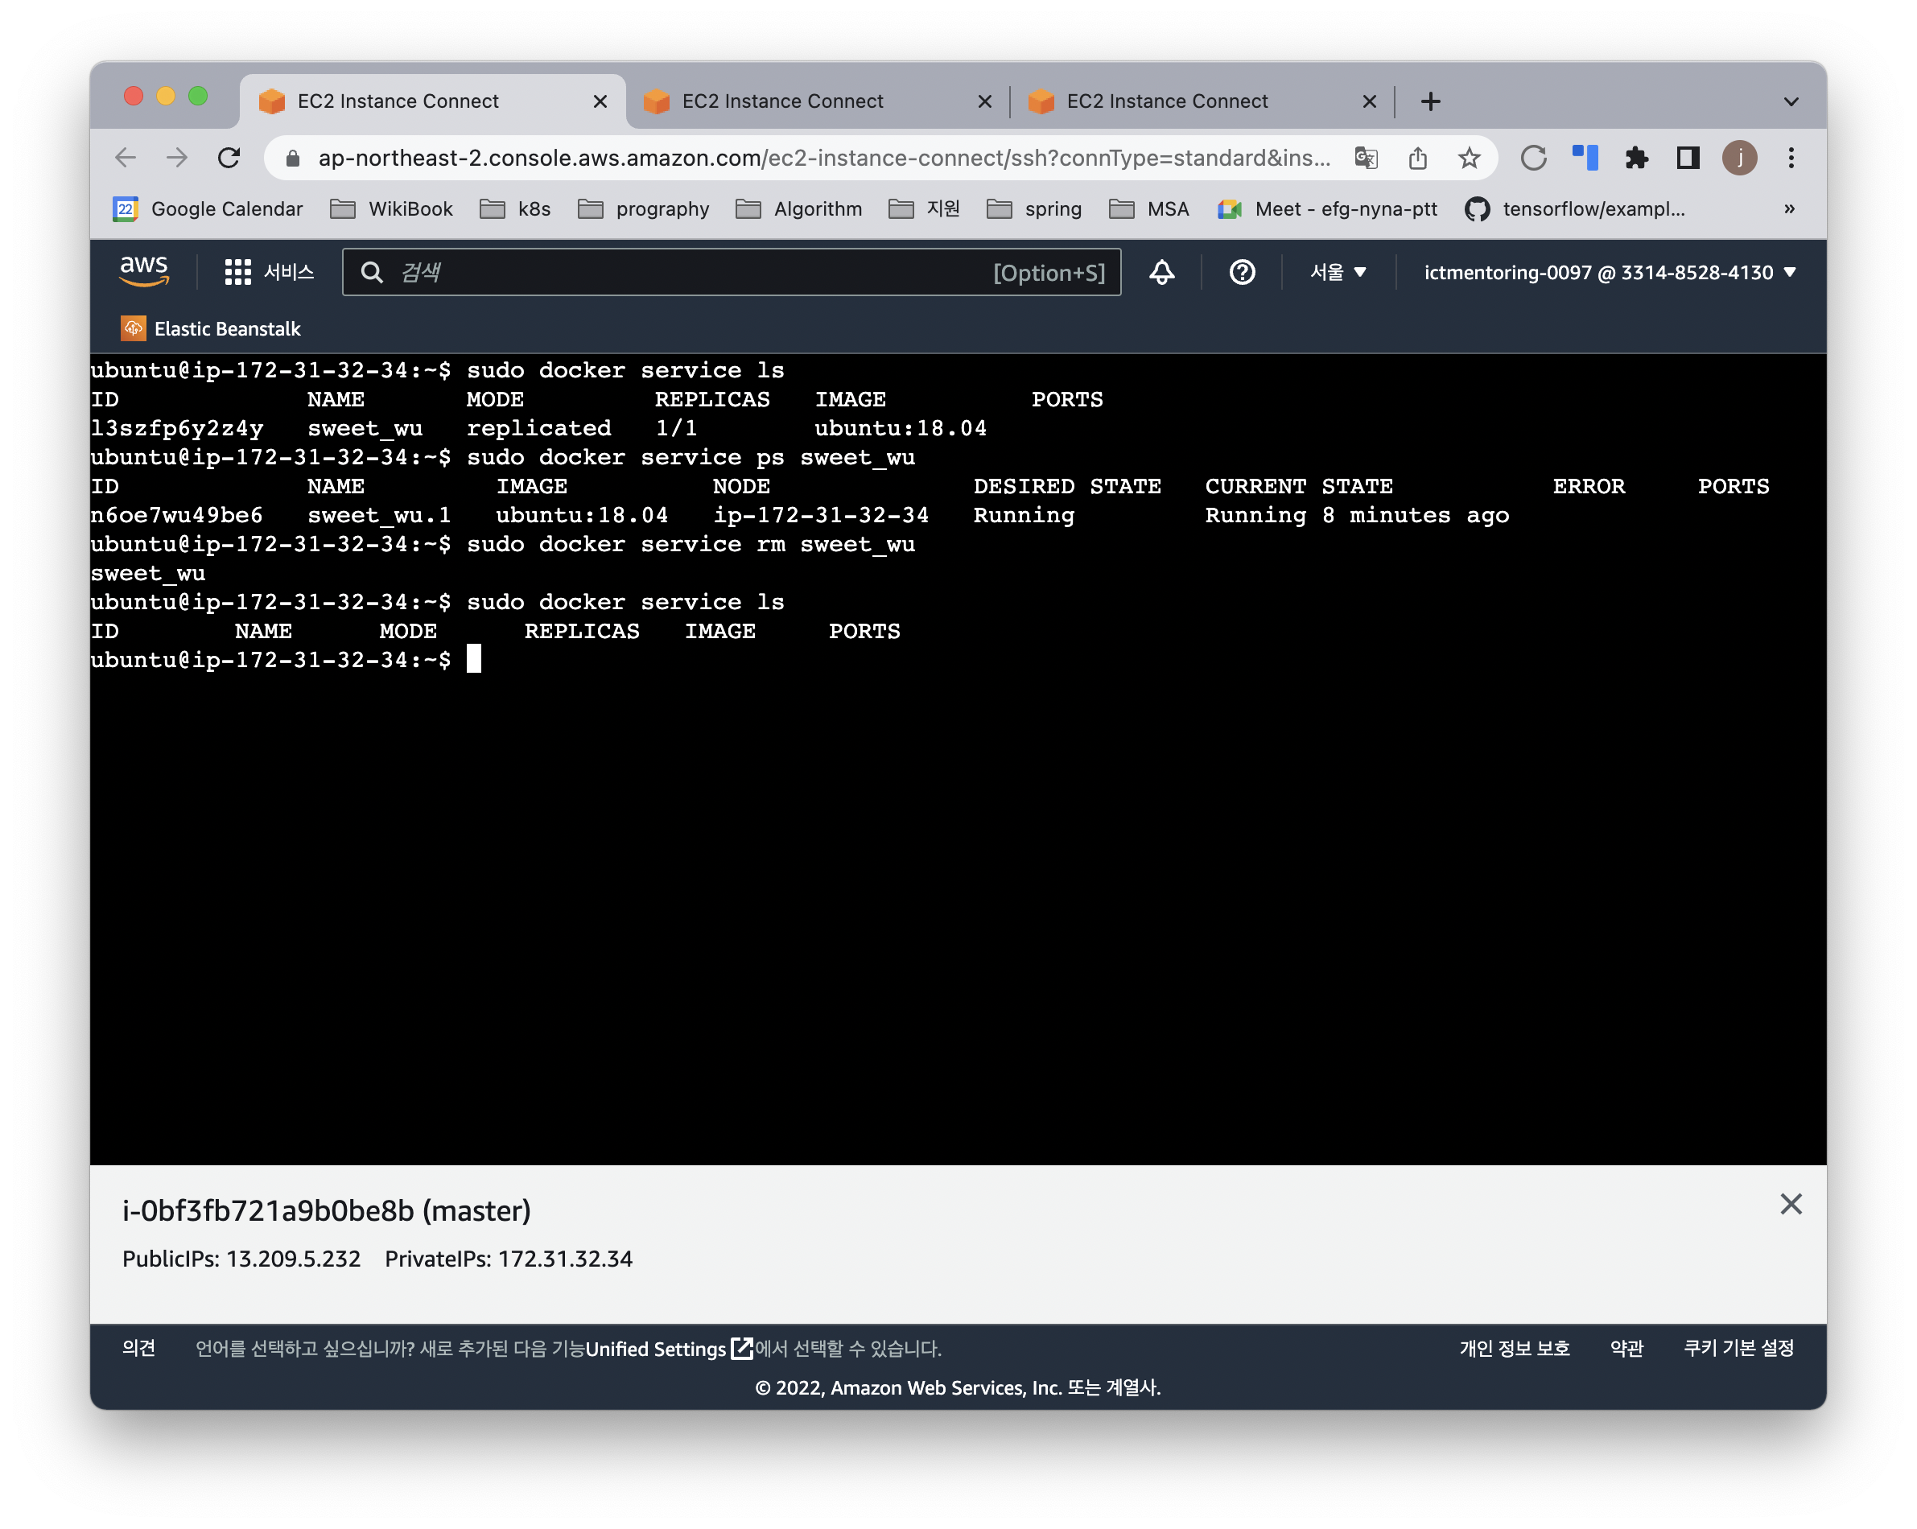This screenshot has height=1529, width=1917.
Task: Open the ictmentoring-0097 account menu
Action: [1610, 272]
